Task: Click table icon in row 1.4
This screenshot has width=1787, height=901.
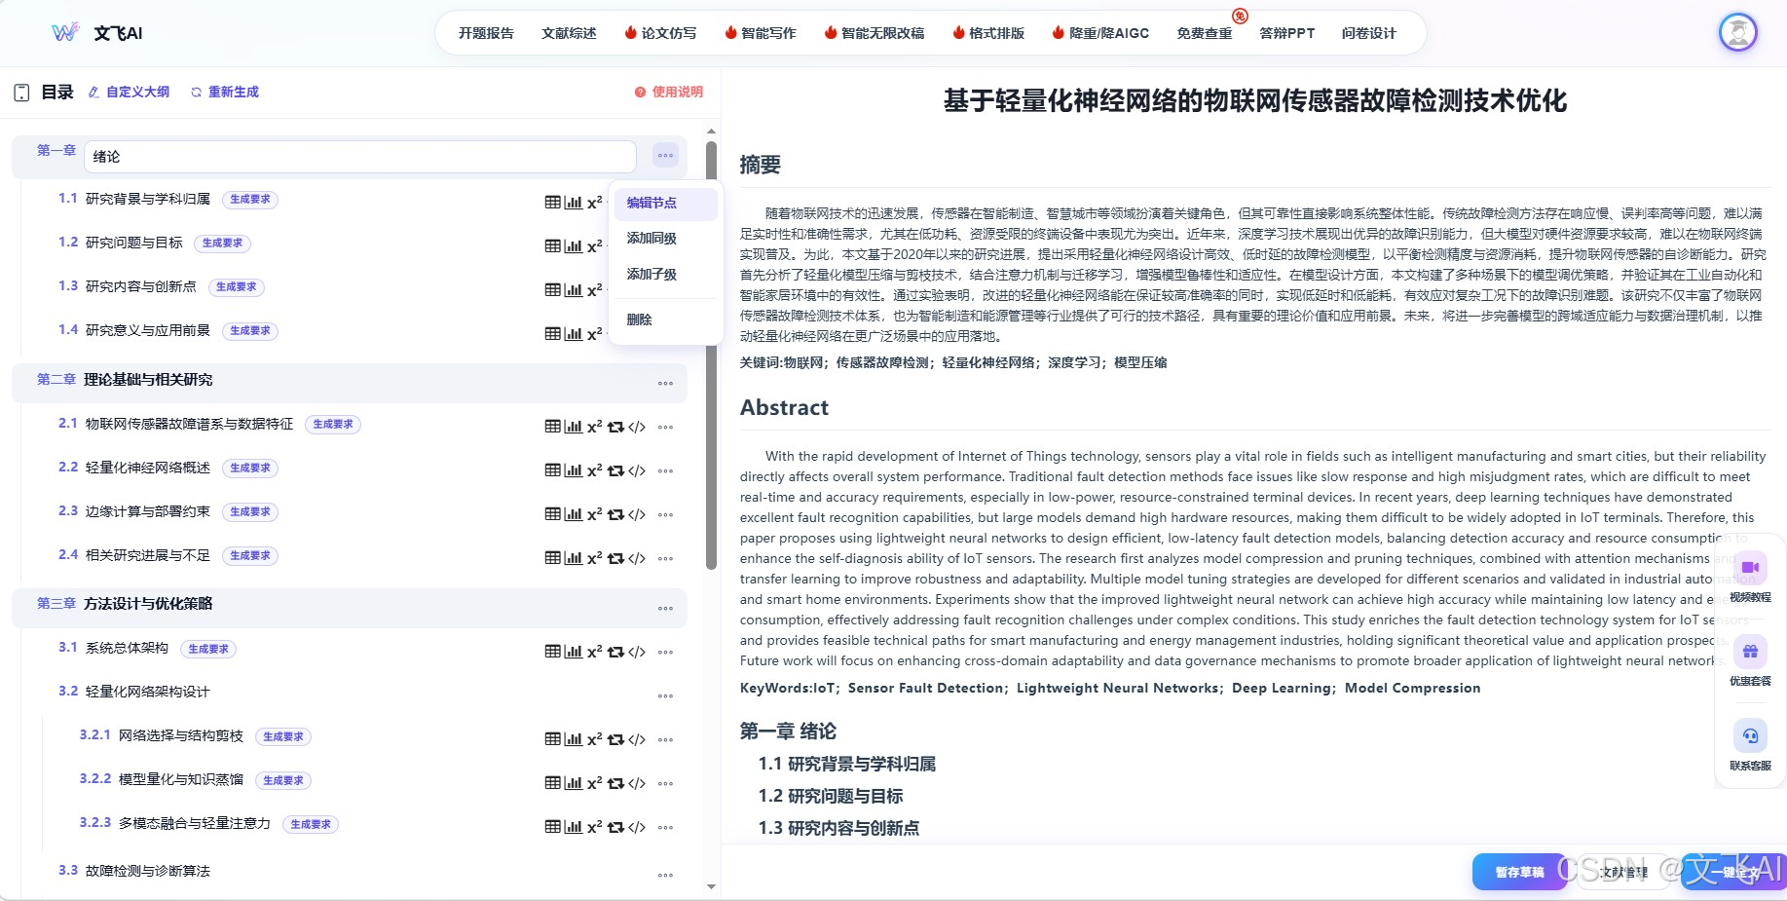Action: (553, 334)
